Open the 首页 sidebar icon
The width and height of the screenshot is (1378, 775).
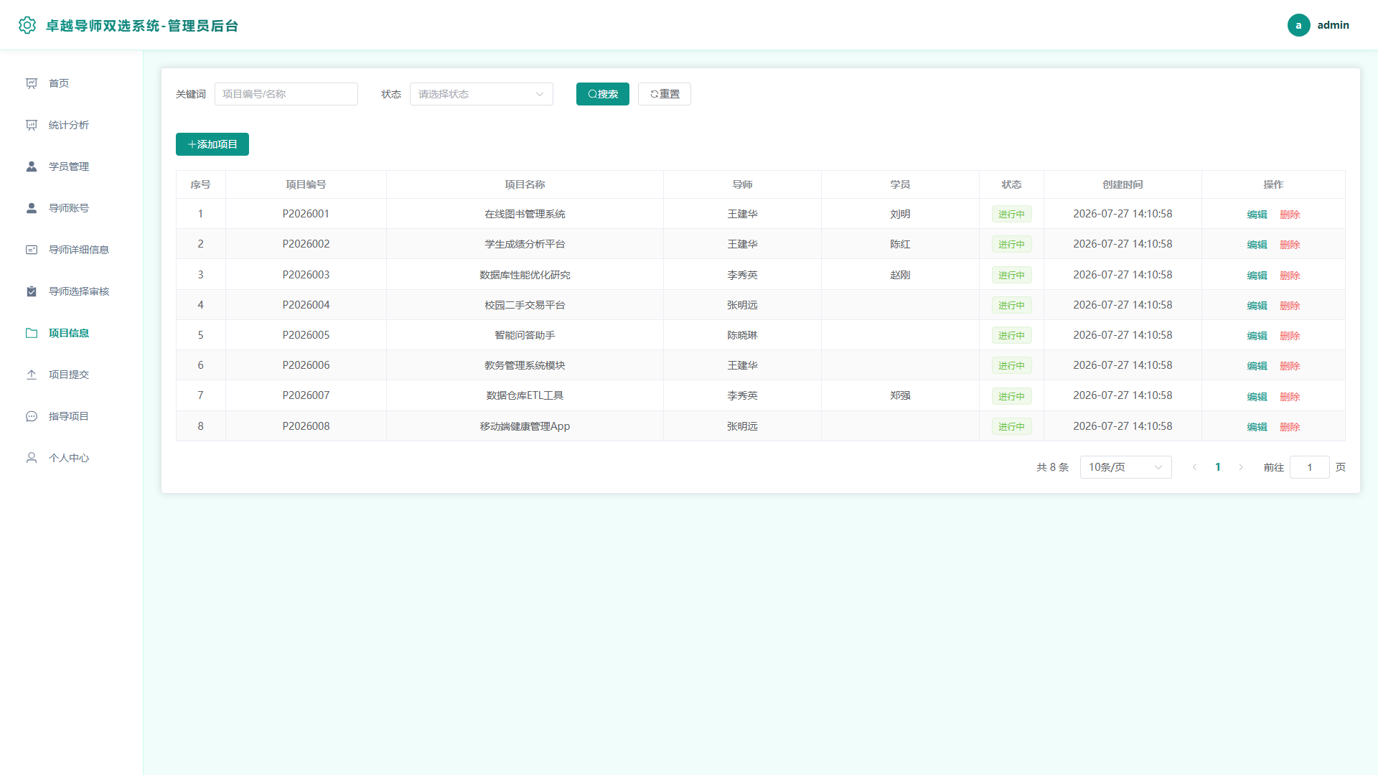[32, 83]
